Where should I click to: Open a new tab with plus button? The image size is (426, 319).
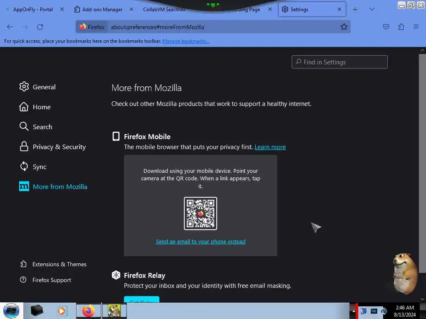(355, 10)
